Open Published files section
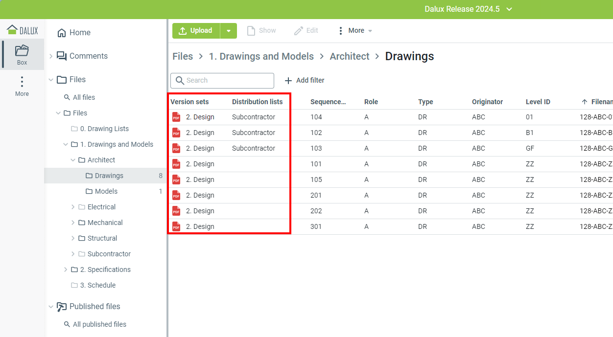The width and height of the screenshot is (613, 337). click(x=94, y=307)
